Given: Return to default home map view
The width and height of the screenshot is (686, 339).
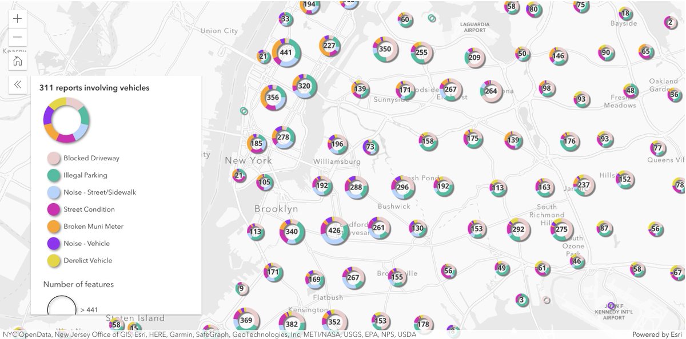Looking at the screenshot, I should (x=18, y=60).
